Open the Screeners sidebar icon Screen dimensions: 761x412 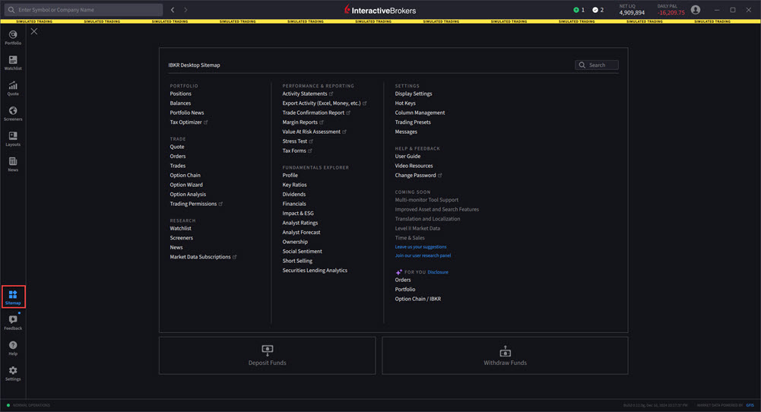(13, 113)
